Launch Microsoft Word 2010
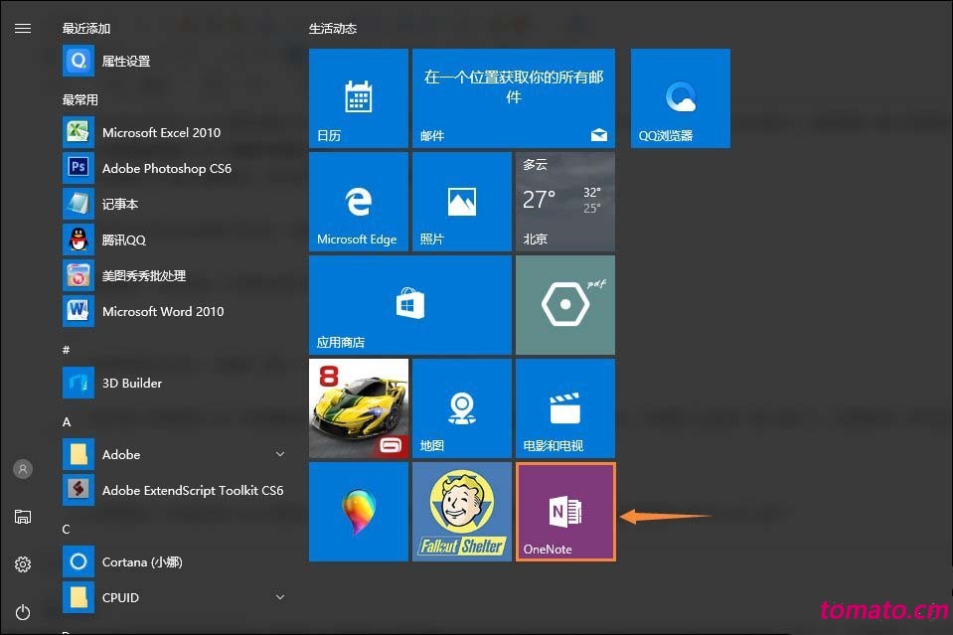 tap(173, 312)
